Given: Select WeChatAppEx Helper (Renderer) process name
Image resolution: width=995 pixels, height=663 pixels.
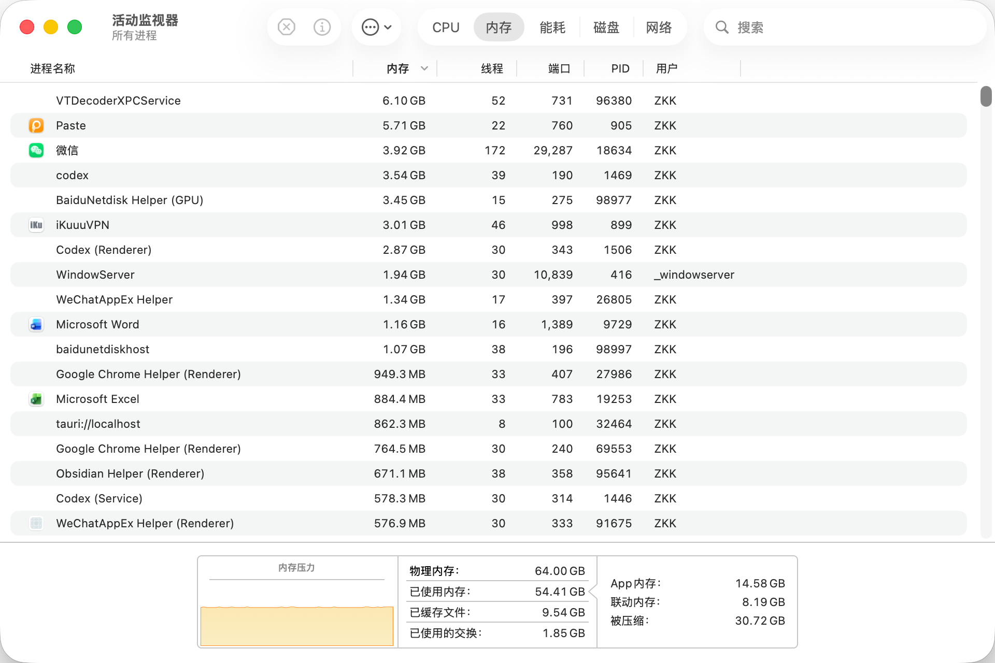Looking at the screenshot, I should click(x=145, y=523).
